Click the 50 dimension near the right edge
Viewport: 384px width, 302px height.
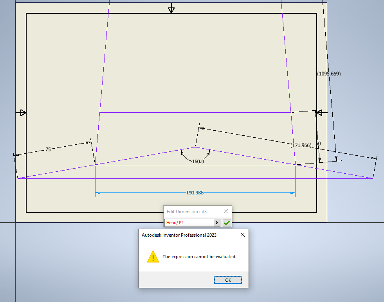(x=318, y=144)
